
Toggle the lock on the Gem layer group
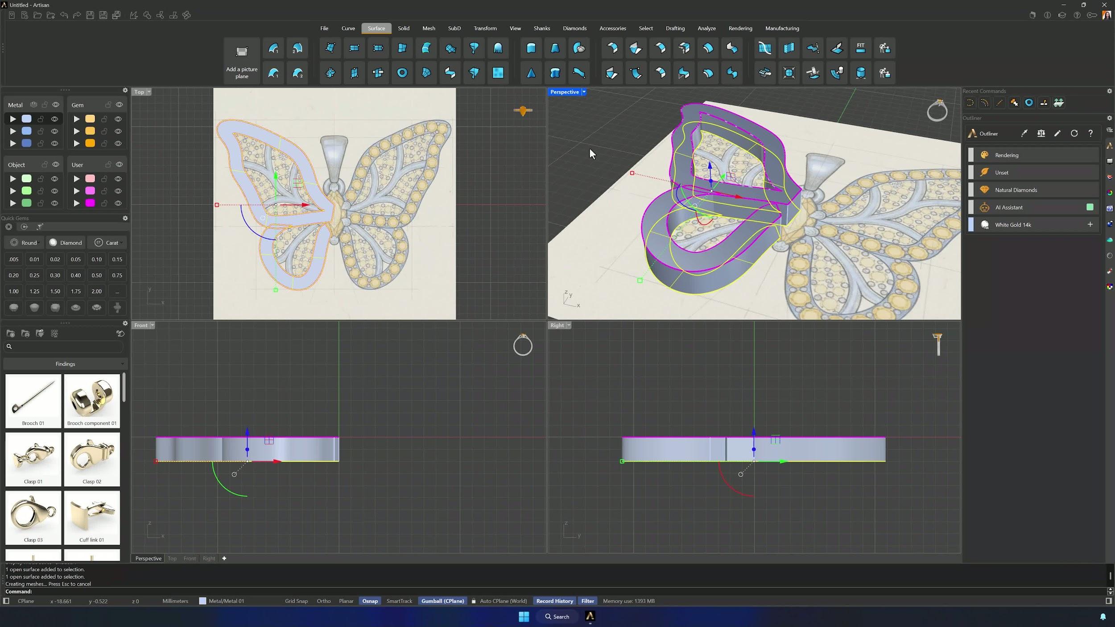point(108,105)
